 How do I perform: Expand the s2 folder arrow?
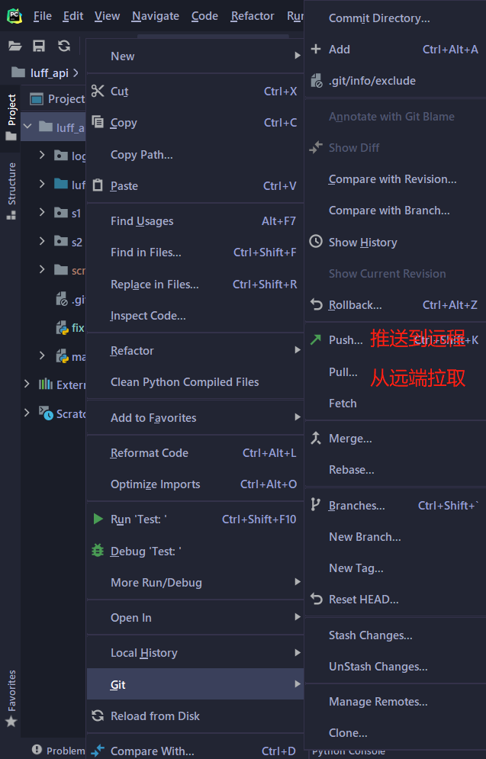(42, 240)
